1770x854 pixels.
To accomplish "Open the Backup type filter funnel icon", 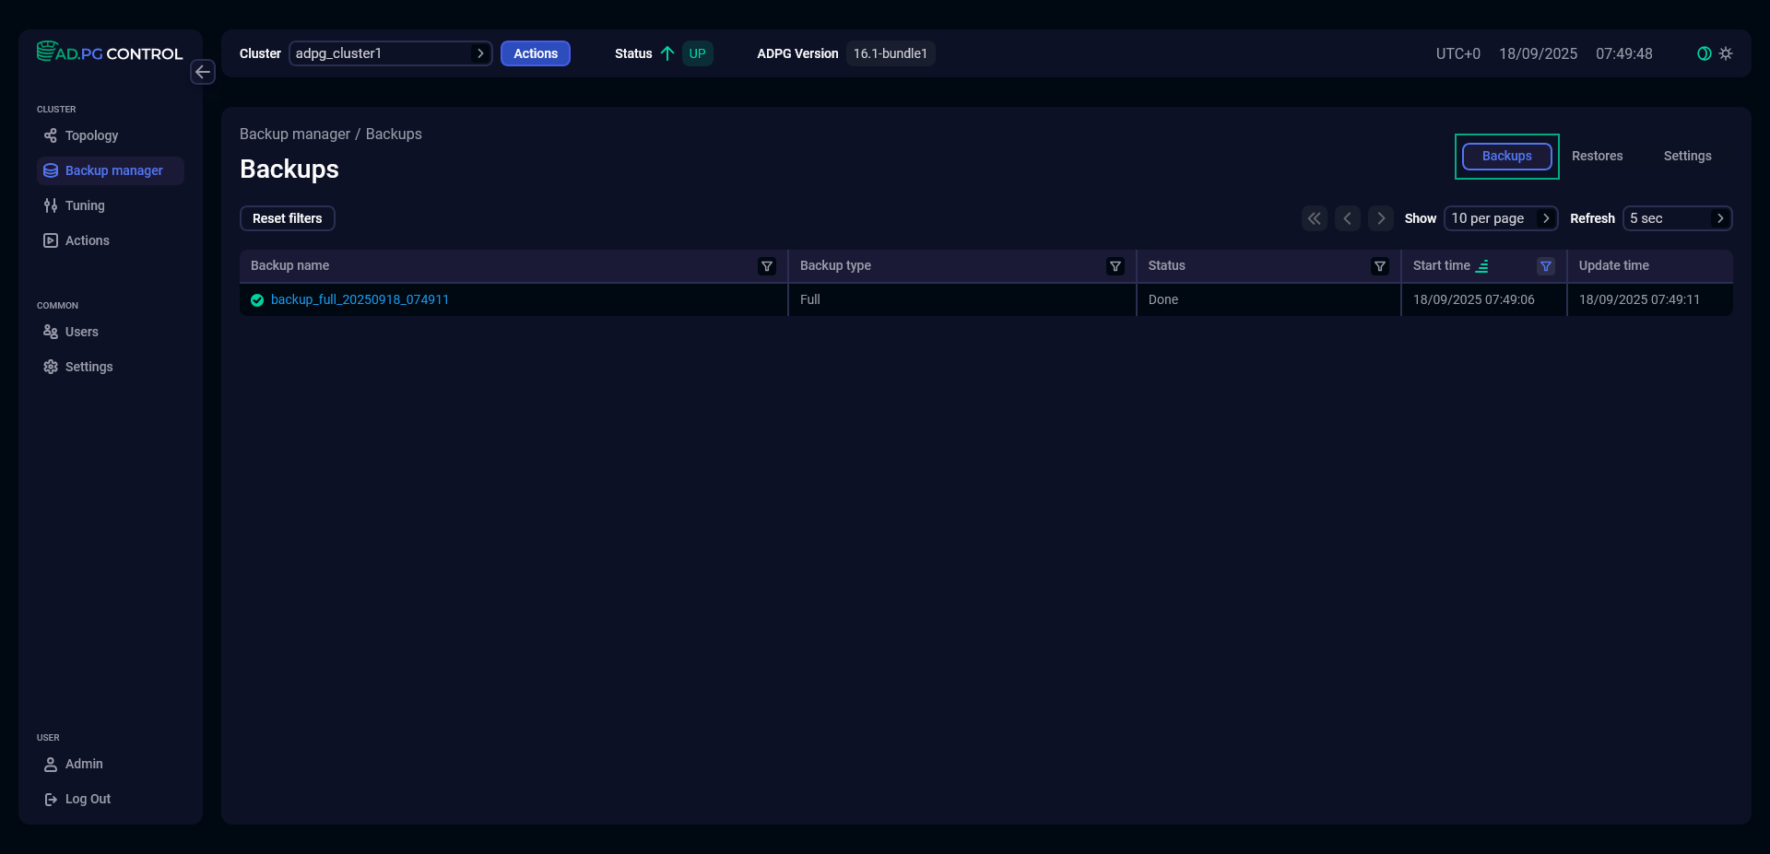I will 1115,266.
